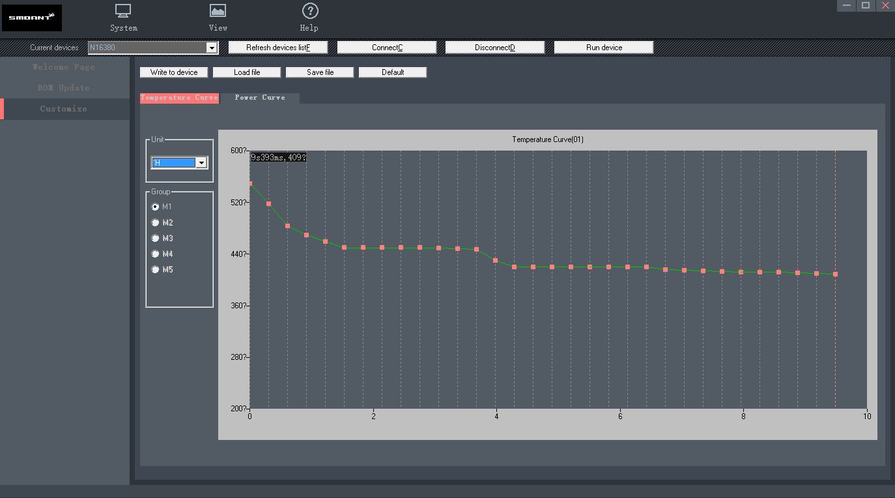This screenshot has width=895, height=498.
Task: Choose the M4 group option
Action: point(155,254)
